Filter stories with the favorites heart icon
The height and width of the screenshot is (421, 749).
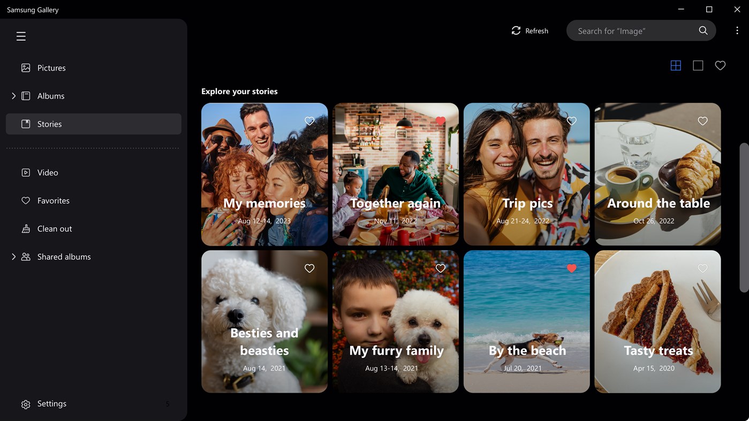720,65
